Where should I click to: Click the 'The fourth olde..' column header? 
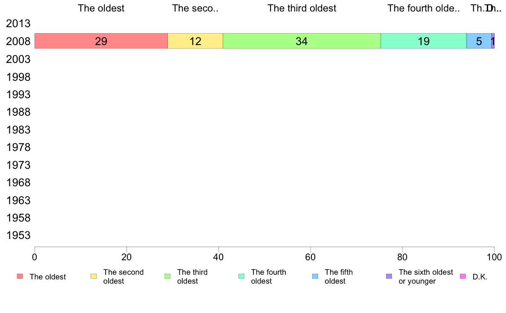(x=423, y=8)
